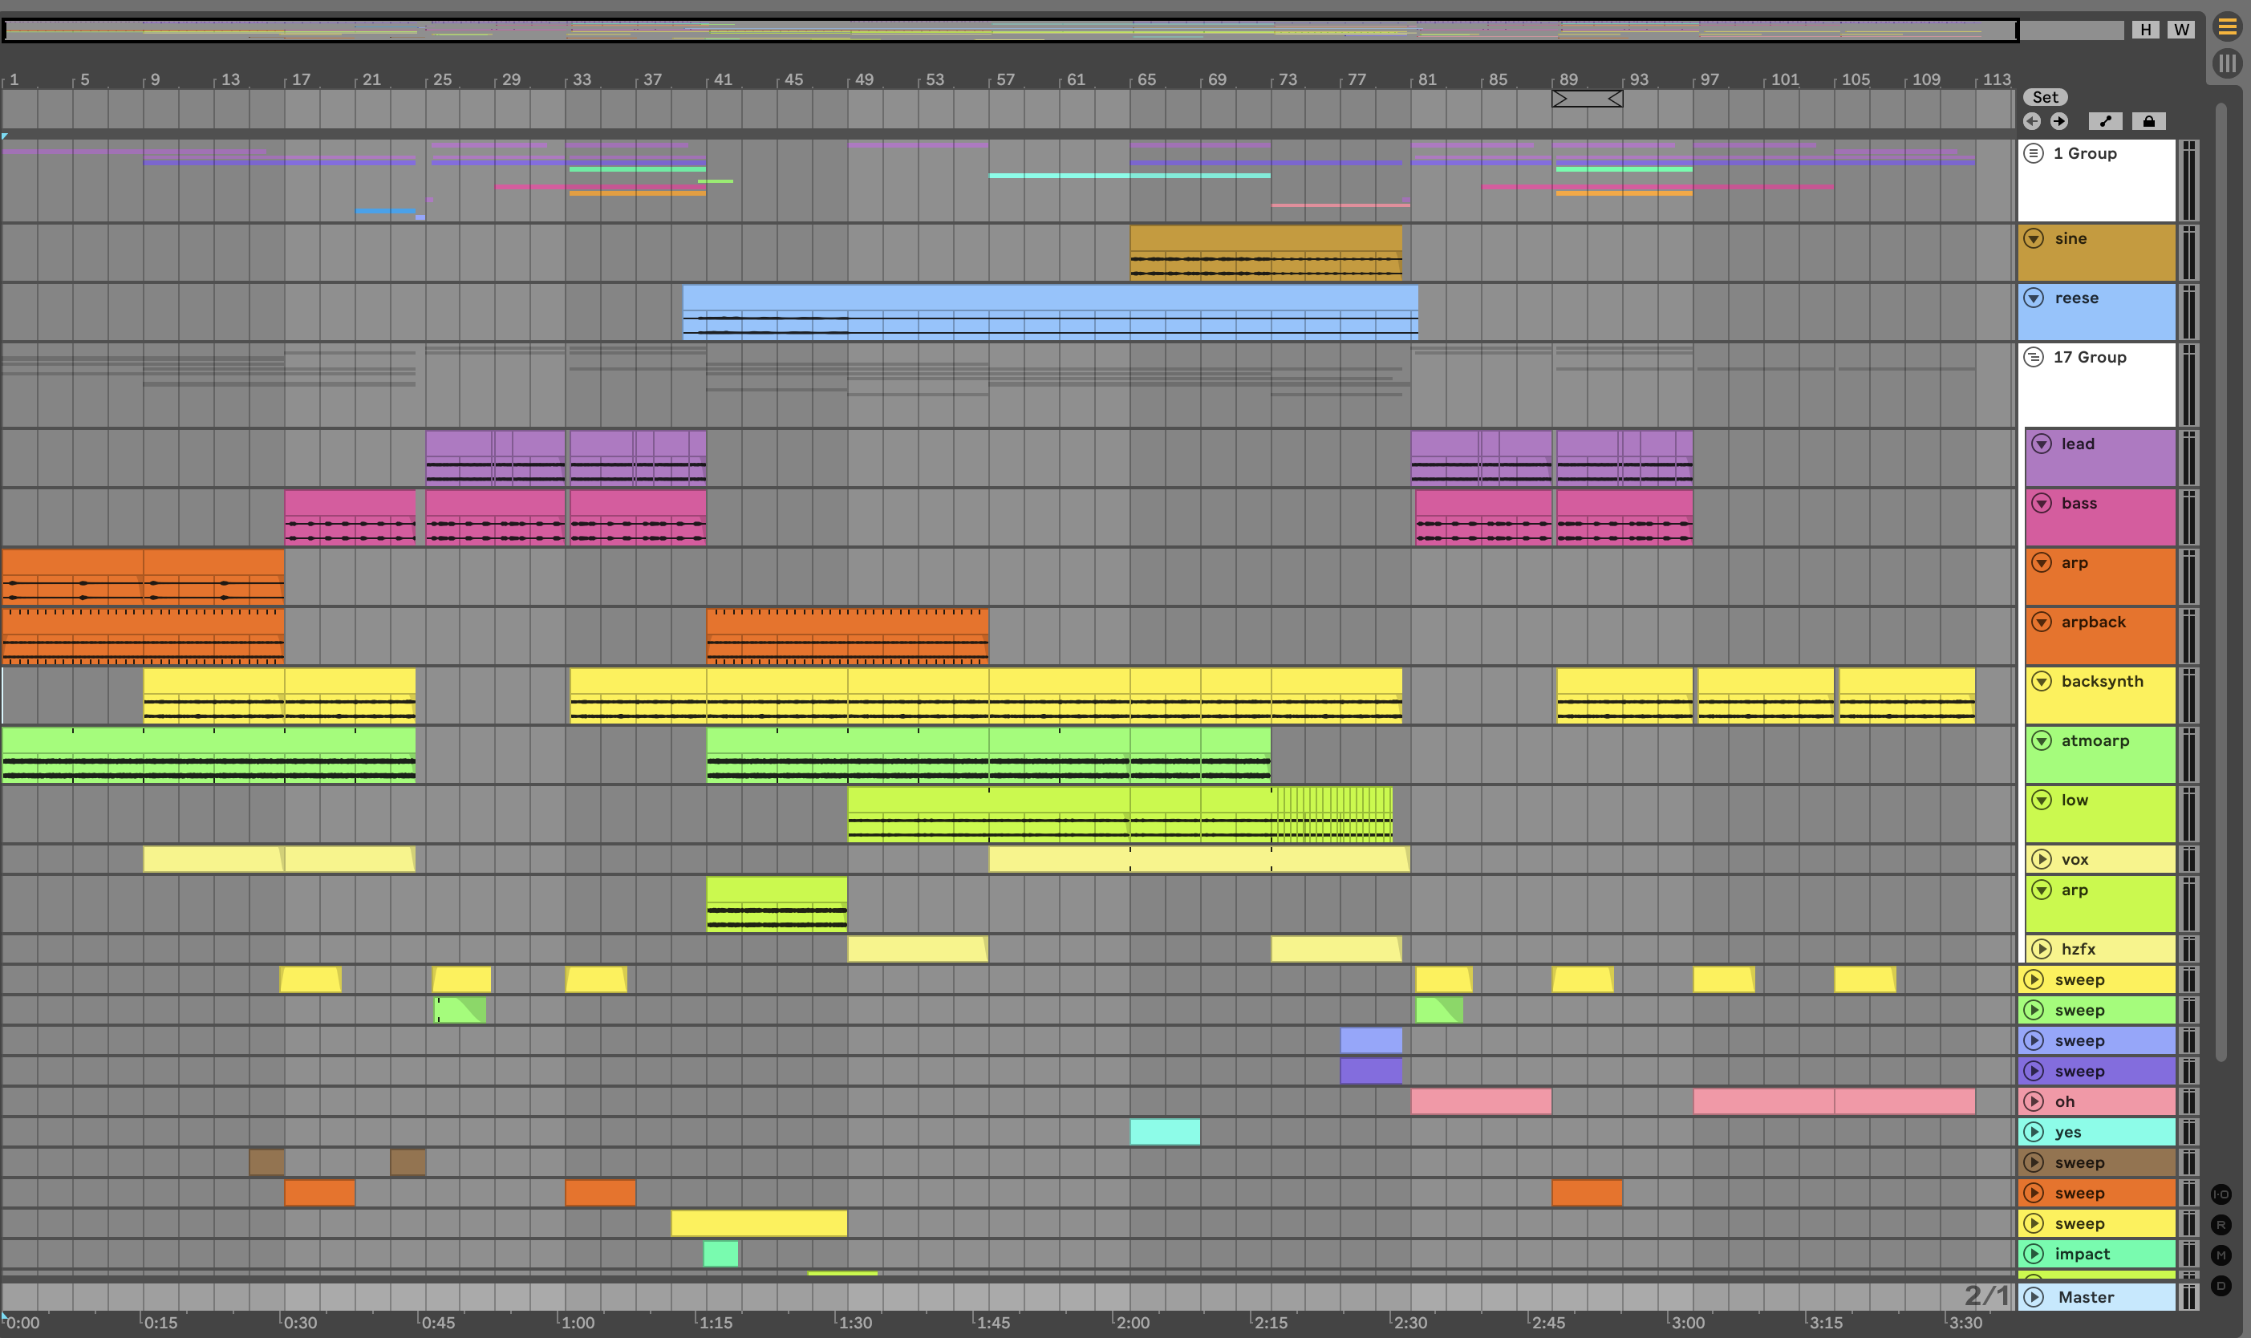Screen dimensions: 2251x1338
Task: Click the impact track play icon
Action: 2034,1253
